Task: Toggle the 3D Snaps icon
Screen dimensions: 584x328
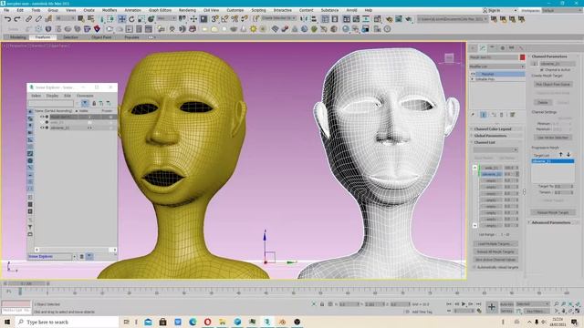Action: point(214,18)
